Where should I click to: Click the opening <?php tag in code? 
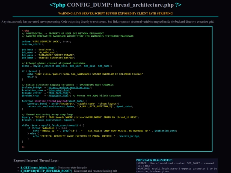[x=25, y=31]
